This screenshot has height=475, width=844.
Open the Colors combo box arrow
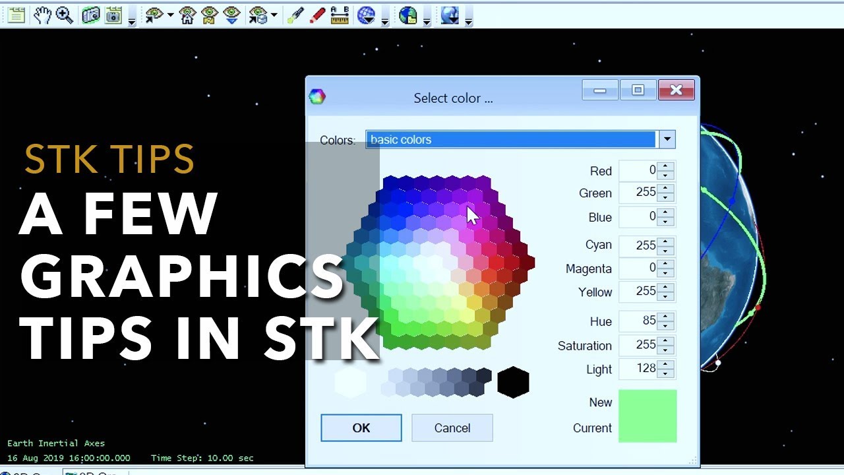pyautogui.click(x=667, y=139)
